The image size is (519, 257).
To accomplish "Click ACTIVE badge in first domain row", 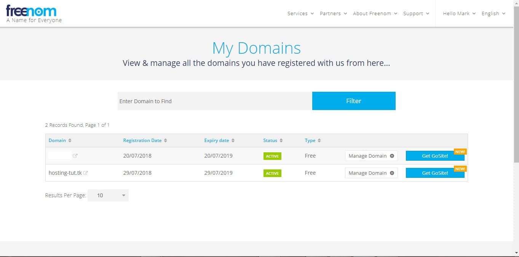I will tap(272, 156).
